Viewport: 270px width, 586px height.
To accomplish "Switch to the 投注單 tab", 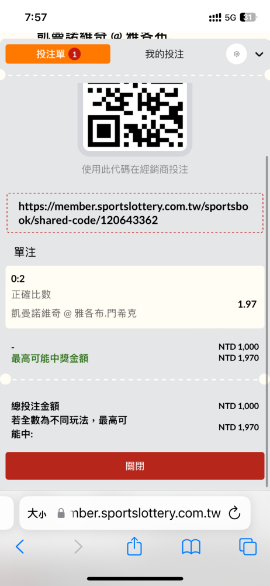I will pos(58,54).
